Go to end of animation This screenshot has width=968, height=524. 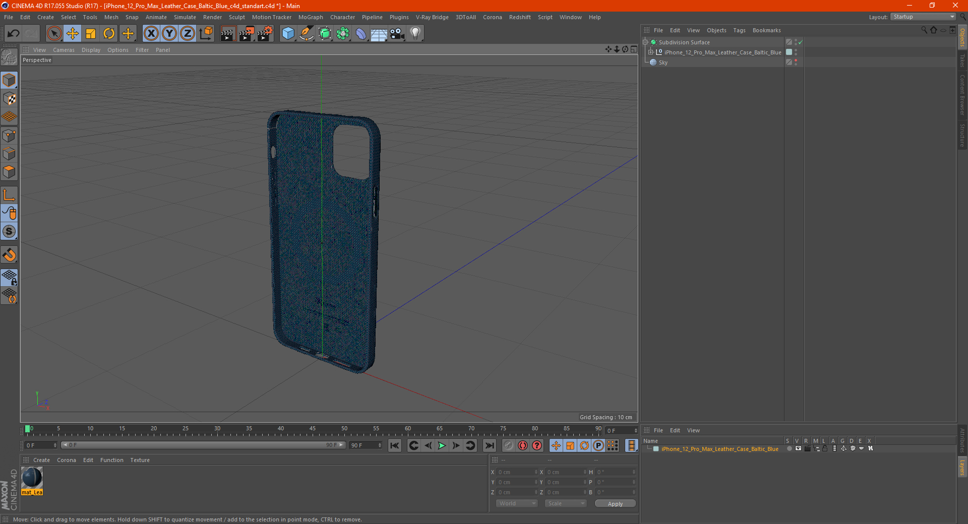coord(489,445)
